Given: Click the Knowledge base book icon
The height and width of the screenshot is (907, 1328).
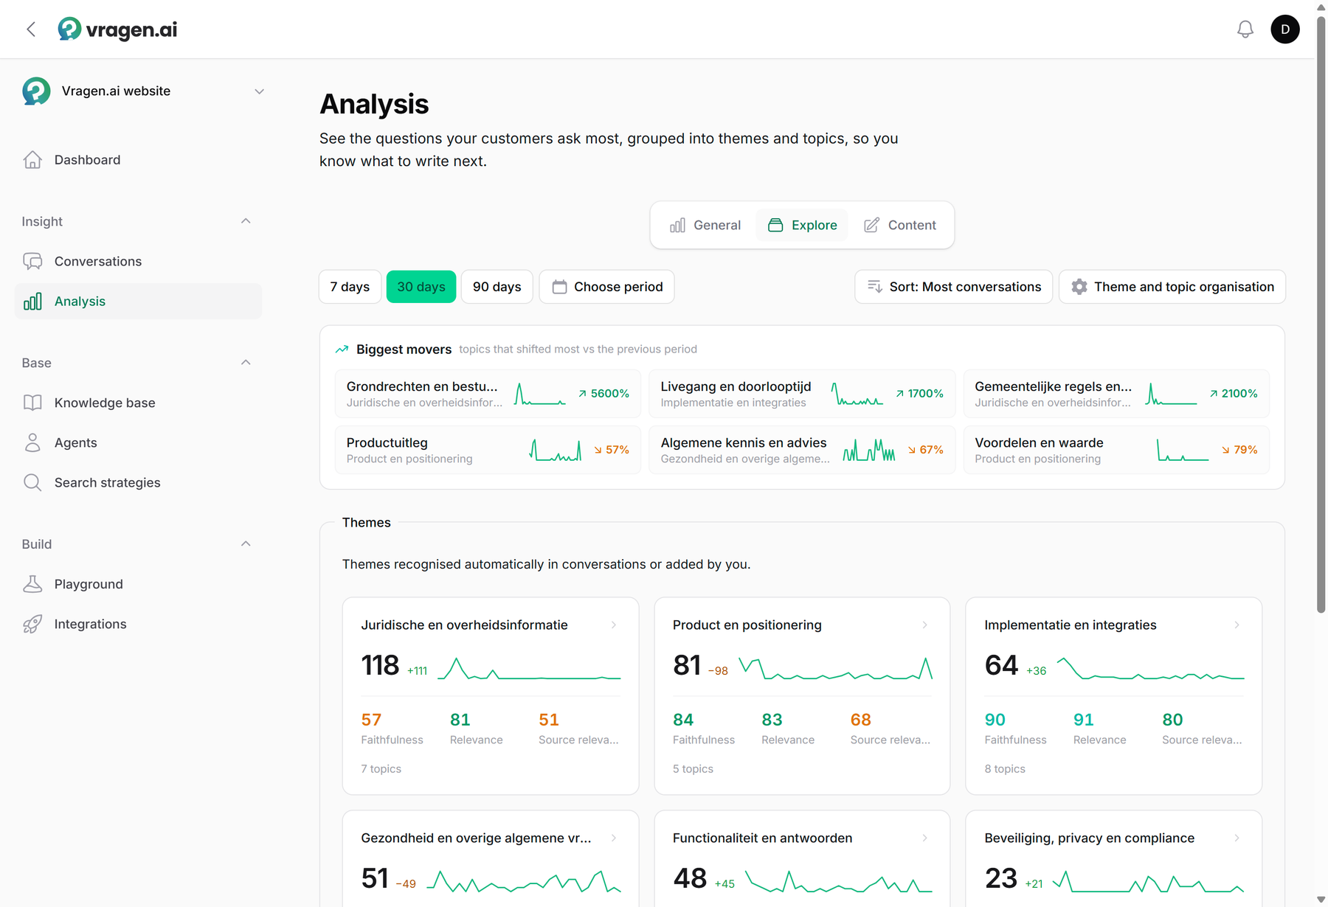Looking at the screenshot, I should [x=32, y=403].
